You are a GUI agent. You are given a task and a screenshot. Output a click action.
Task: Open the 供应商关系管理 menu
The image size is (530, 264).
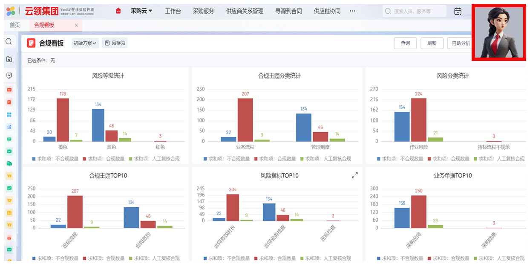pyautogui.click(x=245, y=11)
